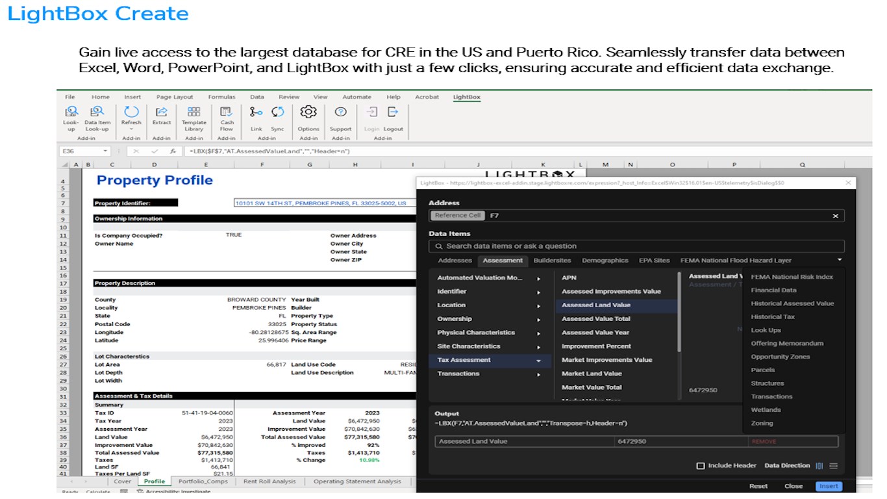Image resolution: width=887 pixels, height=499 pixels.
Task: Cancel the formula bar entry
Action: pyautogui.click(x=136, y=151)
